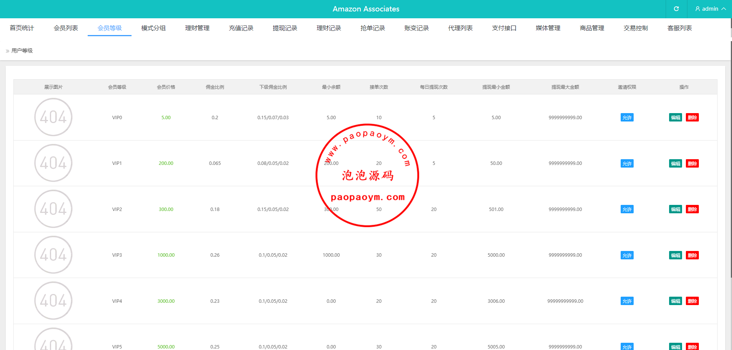Go to the 模式分组 tab
The width and height of the screenshot is (732, 350).
(153, 28)
